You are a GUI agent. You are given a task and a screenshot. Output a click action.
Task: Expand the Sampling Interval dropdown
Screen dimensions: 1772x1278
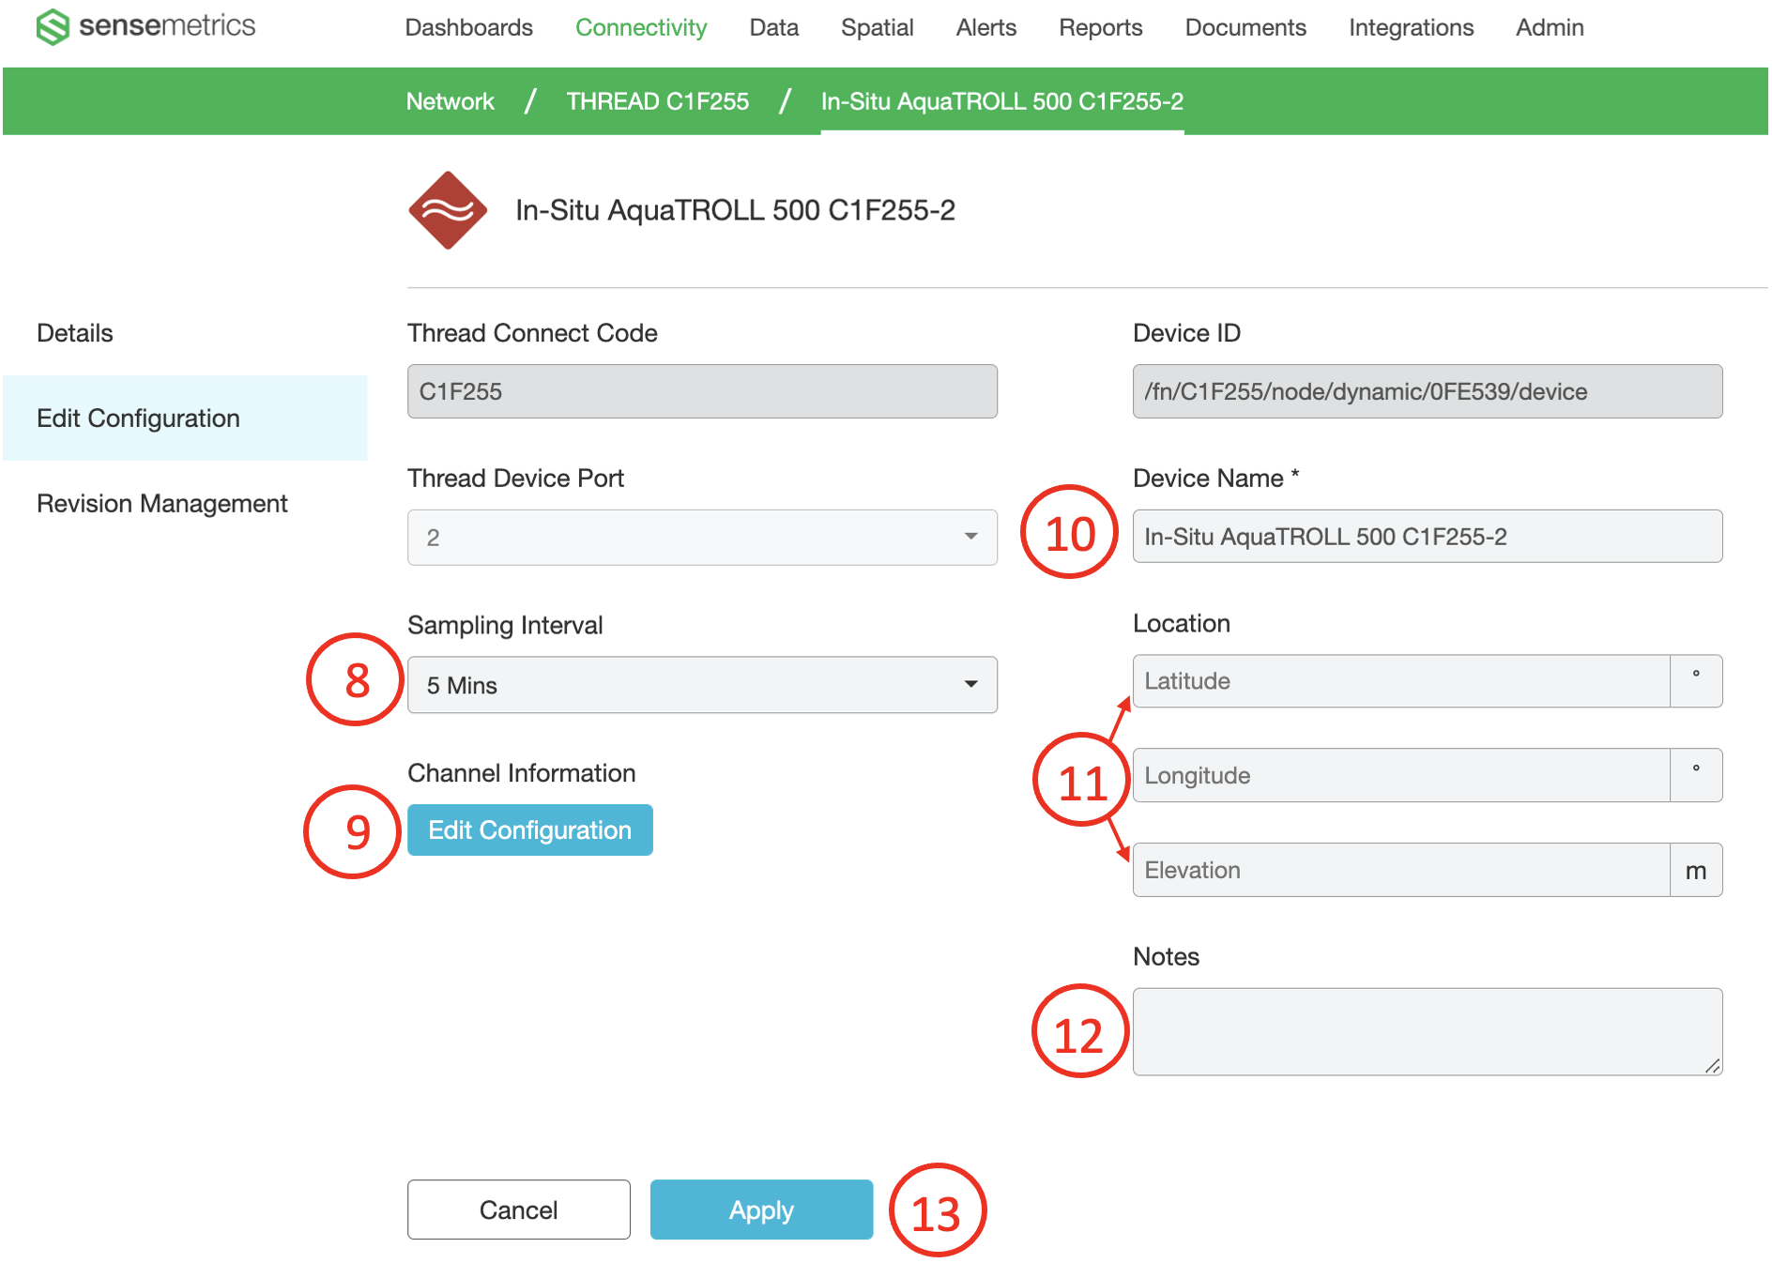click(702, 685)
